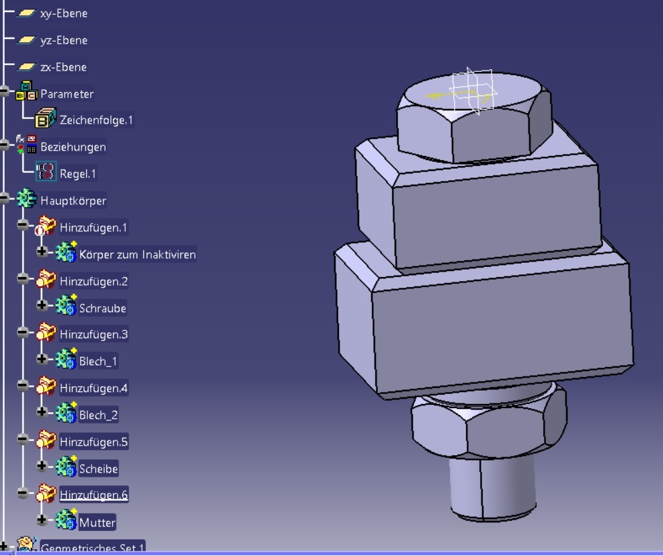Collapse the Hinzufügen.2 node
Viewport: 663px width, 556px height.
(x=23, y=278)
